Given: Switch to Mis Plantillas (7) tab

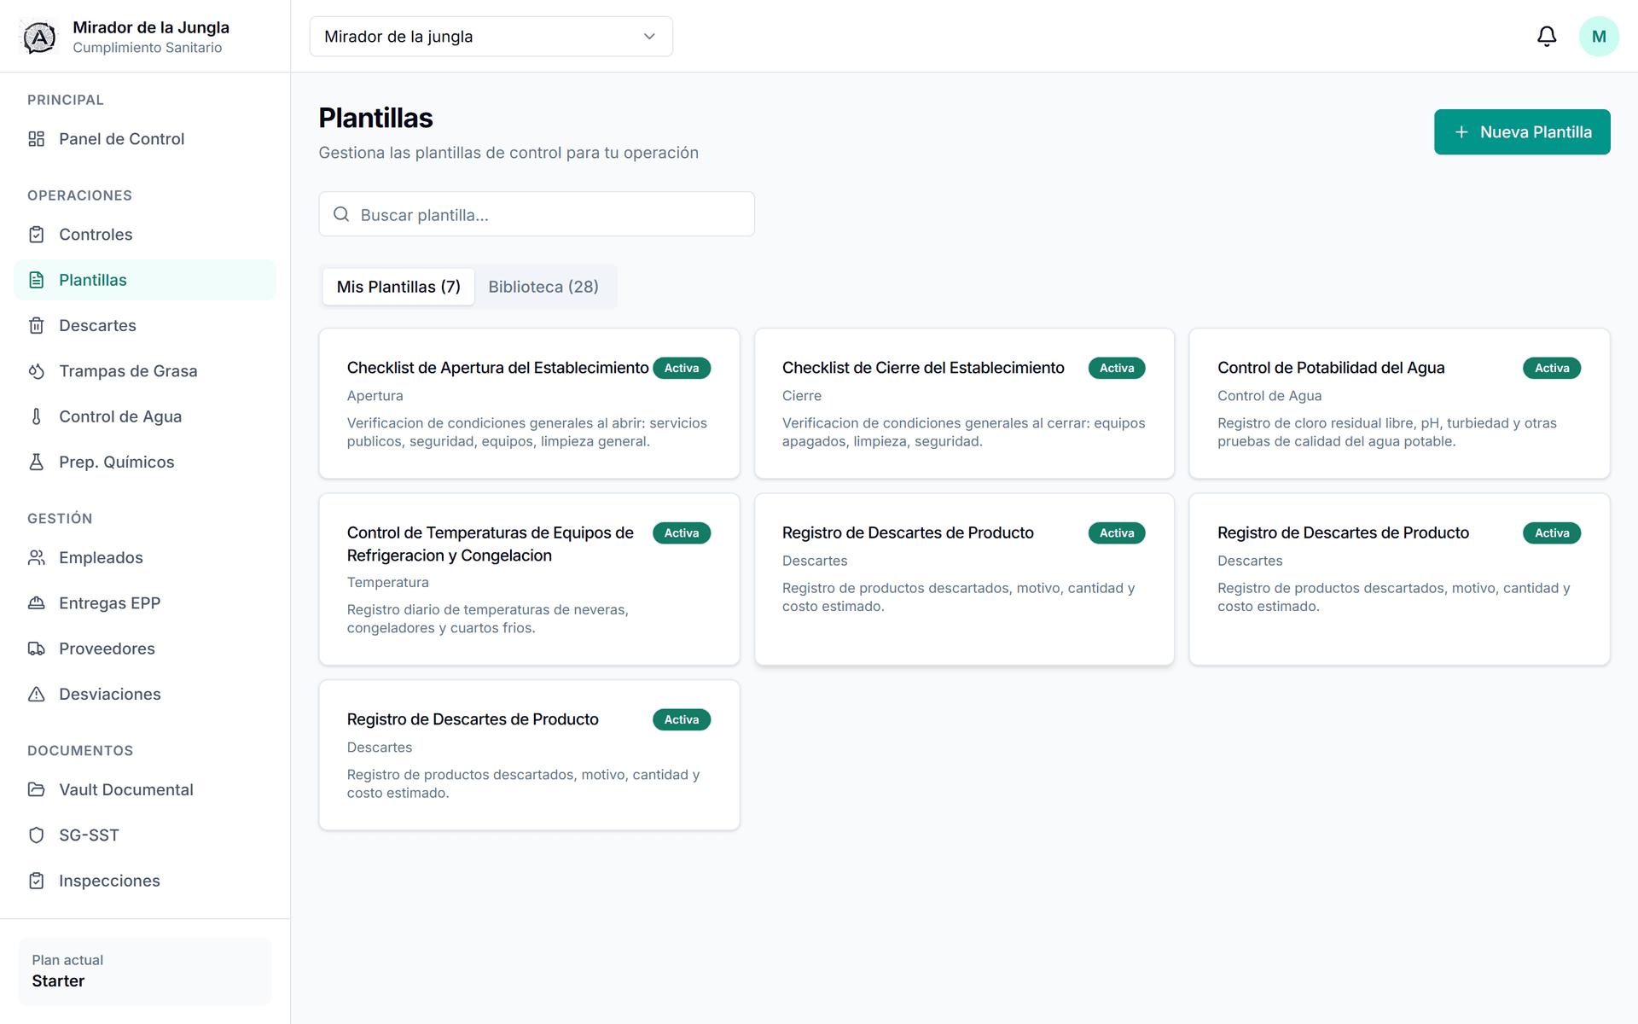Looking at the screenshot, I should pyautogui.click(x=398, y=287).
